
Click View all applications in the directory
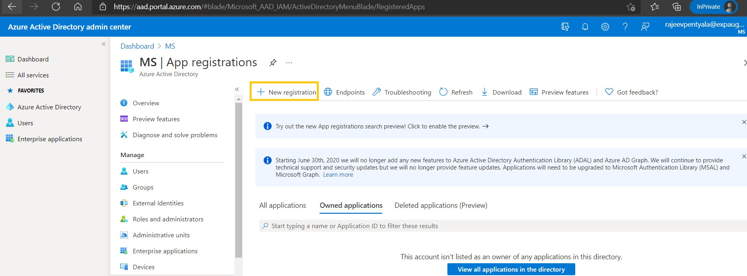(511, 269)
